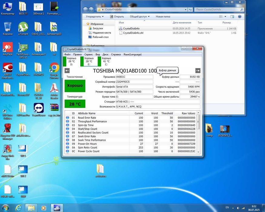
Task: Select Загрузки in Explorer navigation pane
Action: click(x=98, y=28)
